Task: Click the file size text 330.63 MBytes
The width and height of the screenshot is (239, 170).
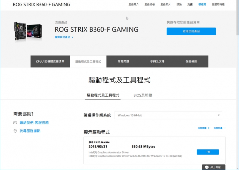Action: point(143,147)
